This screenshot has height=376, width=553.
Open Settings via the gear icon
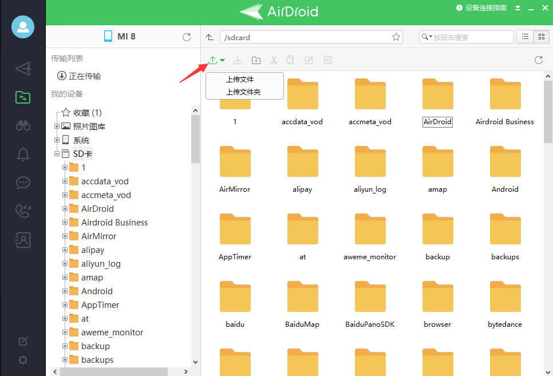coord(23,360)
